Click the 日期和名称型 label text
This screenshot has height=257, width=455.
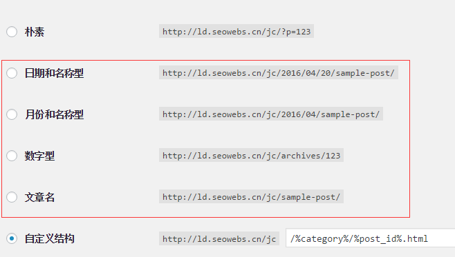coord(54,73)
